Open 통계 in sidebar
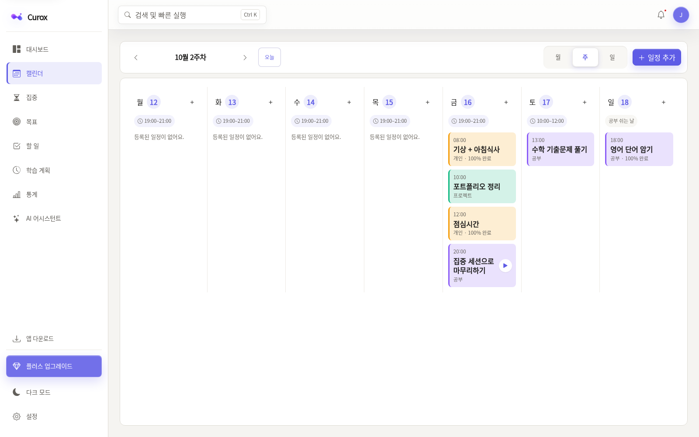This screenshot has width=699, height=437. [x=54, y=194]
